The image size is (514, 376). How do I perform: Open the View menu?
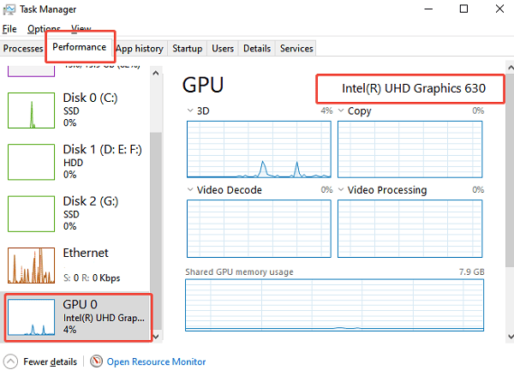[x=81, y=29]
